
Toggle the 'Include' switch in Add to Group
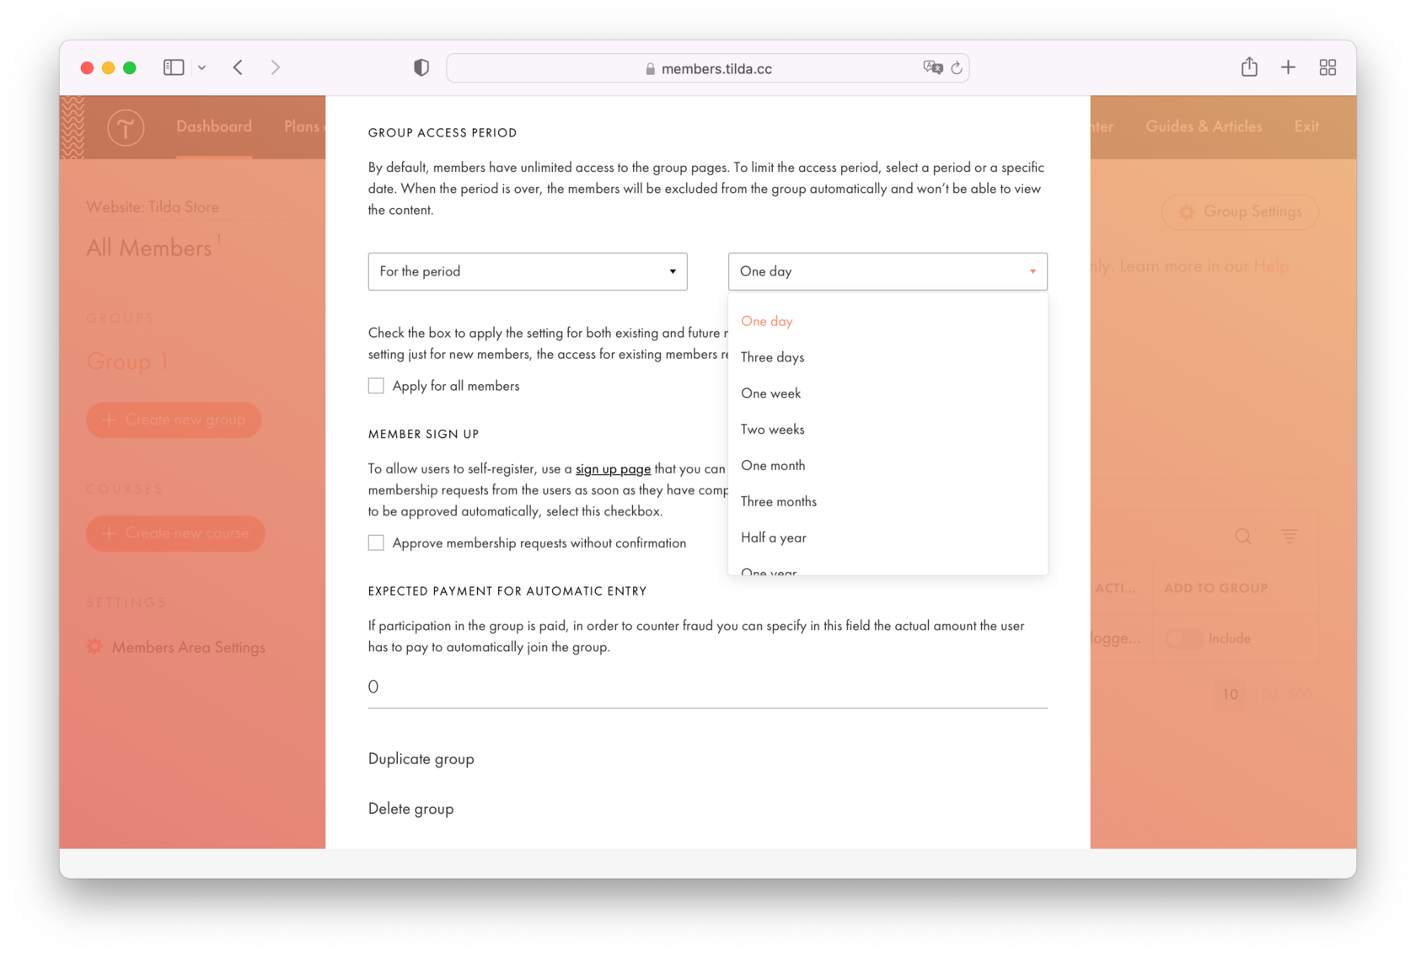tap(1183, 639)
